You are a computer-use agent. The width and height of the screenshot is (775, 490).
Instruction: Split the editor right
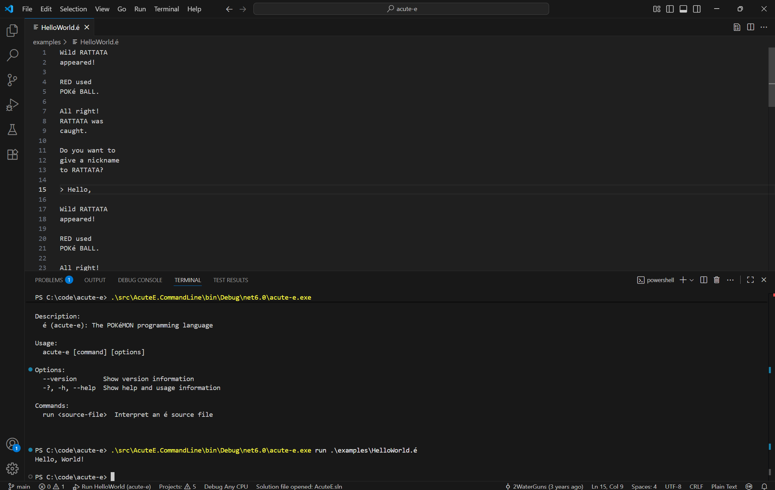point(751,27)
